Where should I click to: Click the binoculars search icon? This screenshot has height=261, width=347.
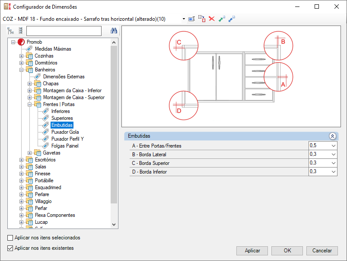pyautogui.click(x=114, y=31)
